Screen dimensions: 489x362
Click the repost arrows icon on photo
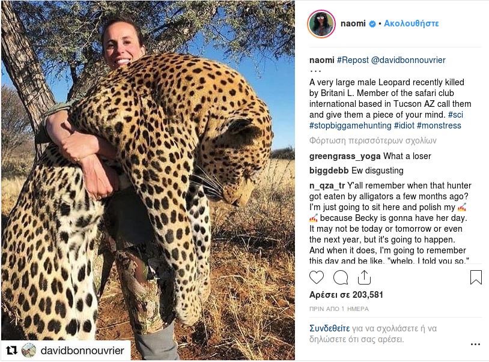[x=11, y=350]
